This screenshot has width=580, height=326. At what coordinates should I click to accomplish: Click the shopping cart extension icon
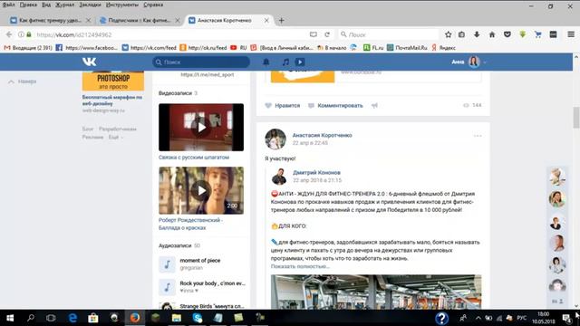(537, 34)
